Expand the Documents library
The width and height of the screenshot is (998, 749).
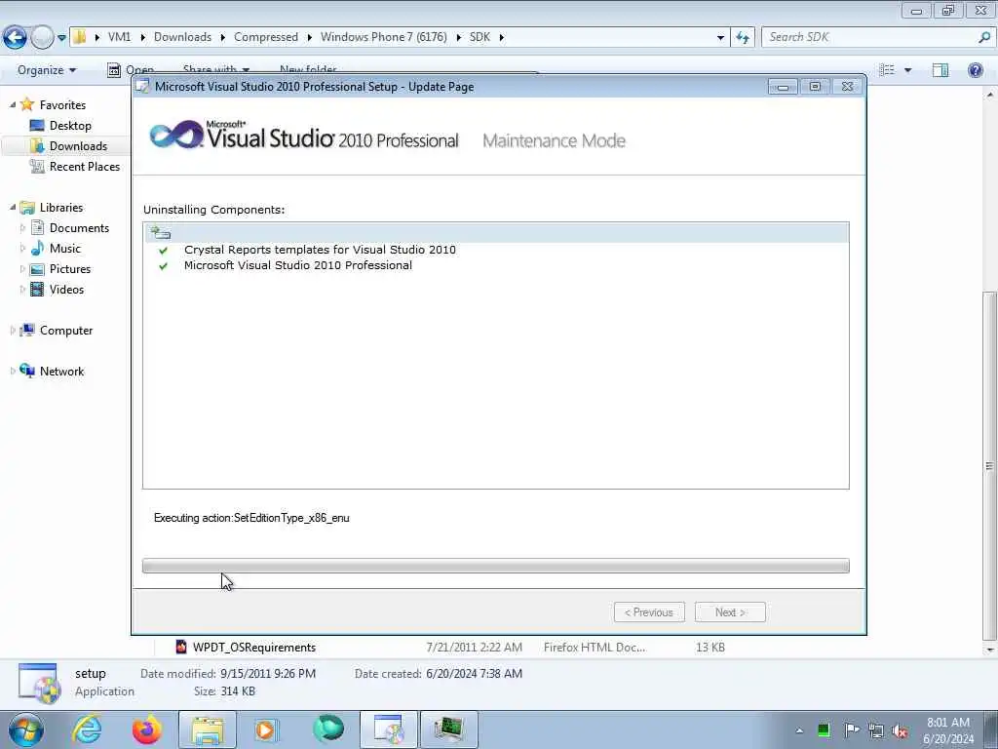23,228
